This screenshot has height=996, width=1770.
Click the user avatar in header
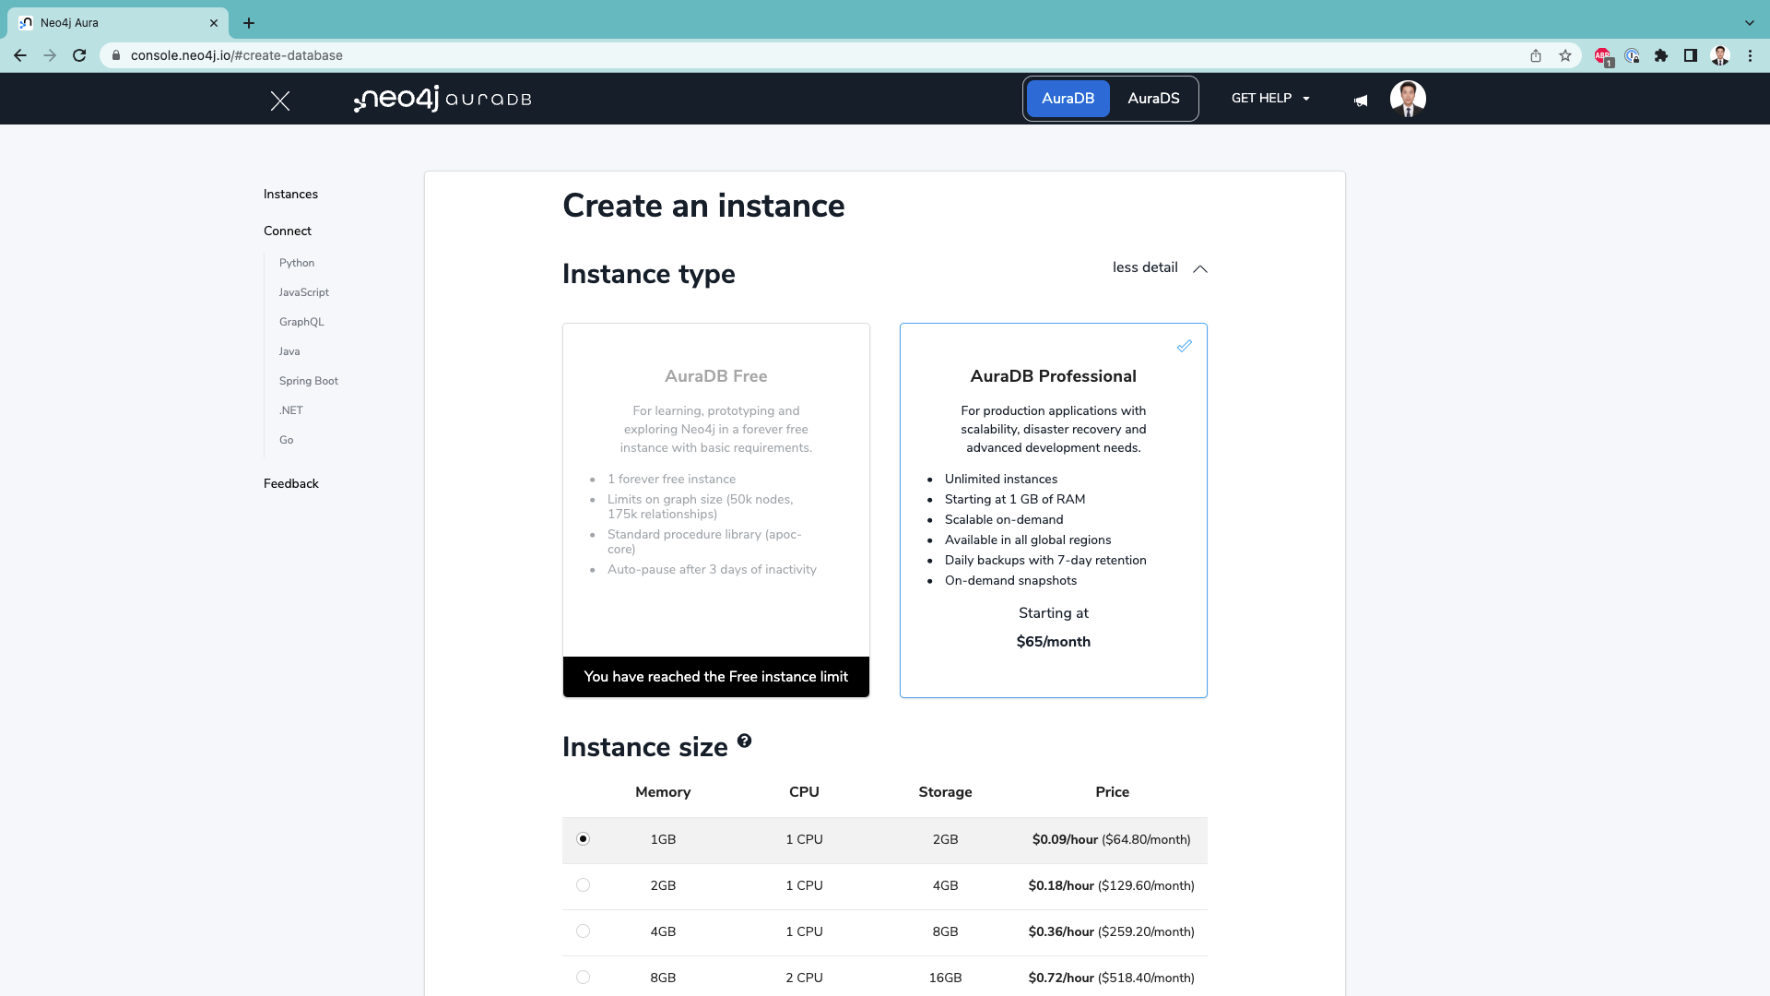(x=1408, y=99)
